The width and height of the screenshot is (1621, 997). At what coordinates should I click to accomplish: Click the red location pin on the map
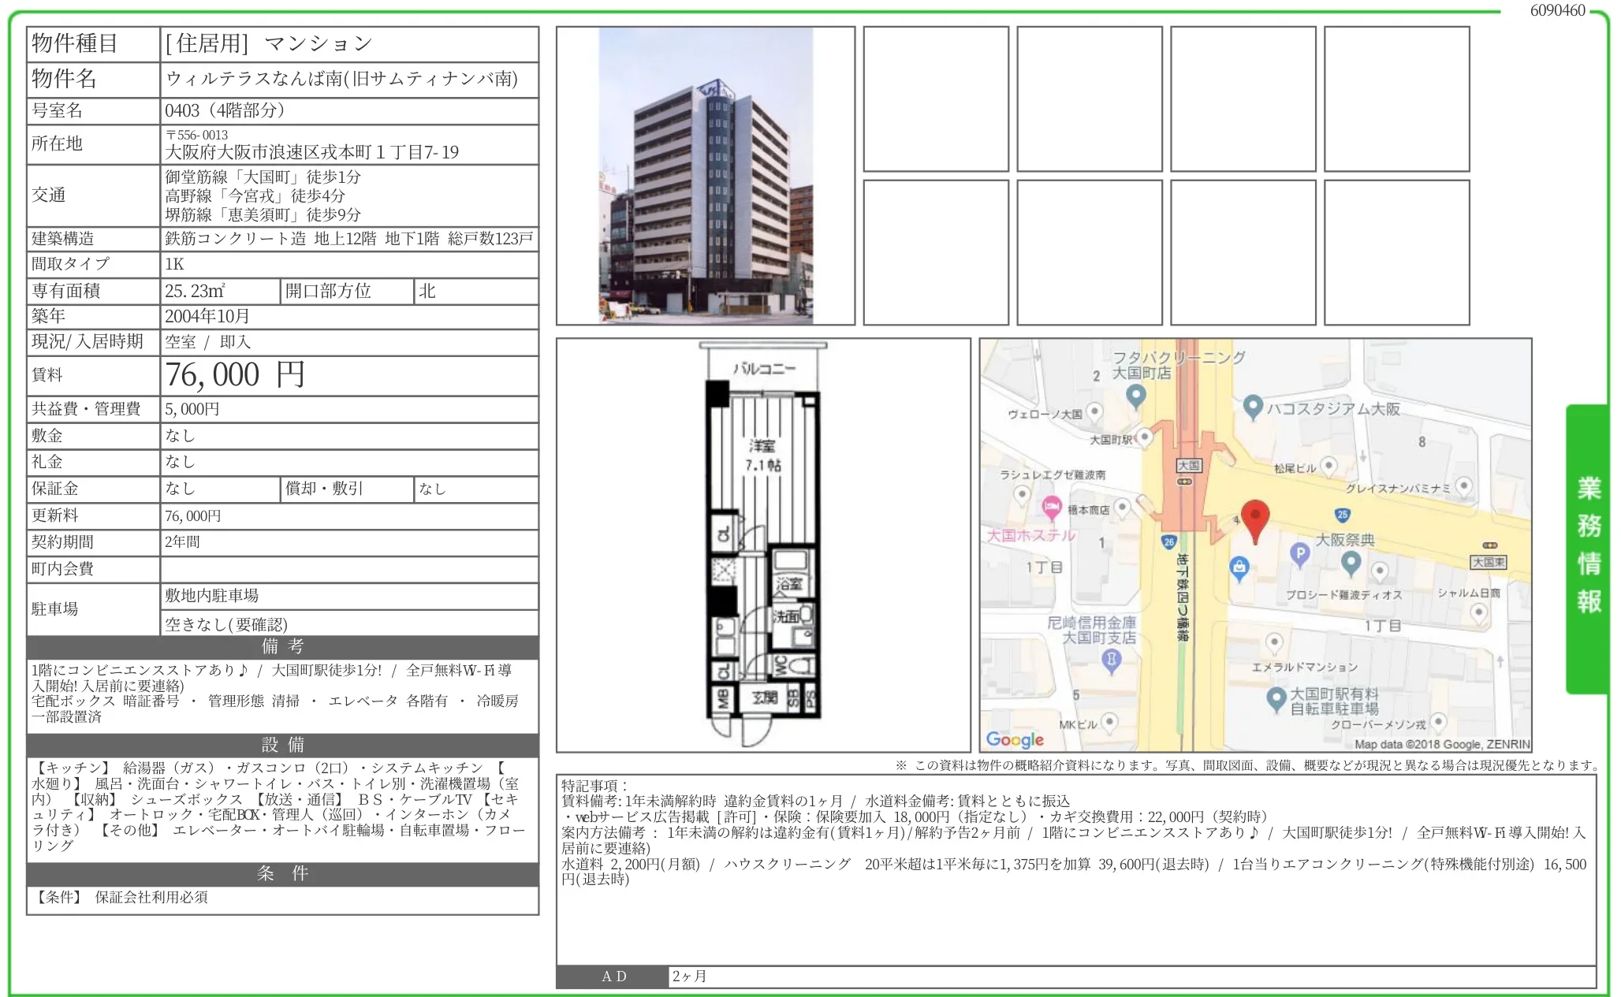click(1255, 519)
